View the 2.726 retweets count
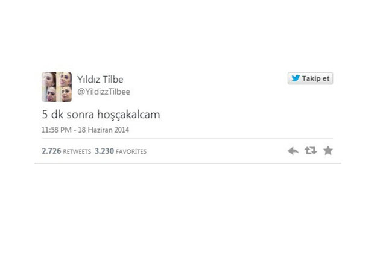The height and width of the screenshot is (255, 386). click(51, 151)
